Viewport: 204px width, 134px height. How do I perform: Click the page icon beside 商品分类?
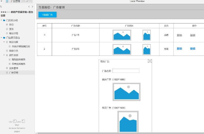click(7, 50)
